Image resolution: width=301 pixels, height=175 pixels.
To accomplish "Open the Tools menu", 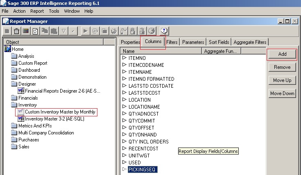I will pos(54,11).
